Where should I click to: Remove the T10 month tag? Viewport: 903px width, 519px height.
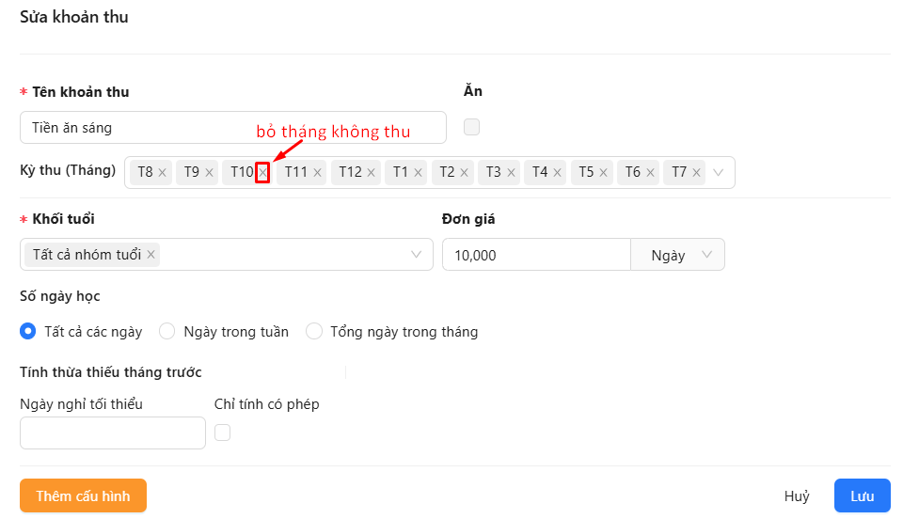[x=262, y=173]
